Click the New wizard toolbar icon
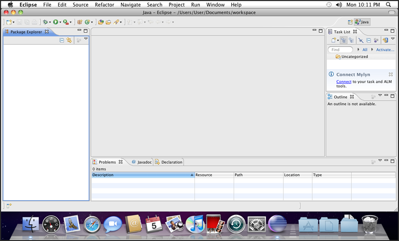 9,22
